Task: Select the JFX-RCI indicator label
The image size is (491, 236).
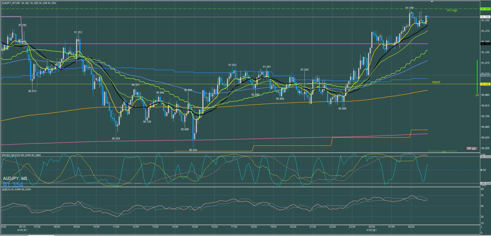Action: (x=21, y=155)
